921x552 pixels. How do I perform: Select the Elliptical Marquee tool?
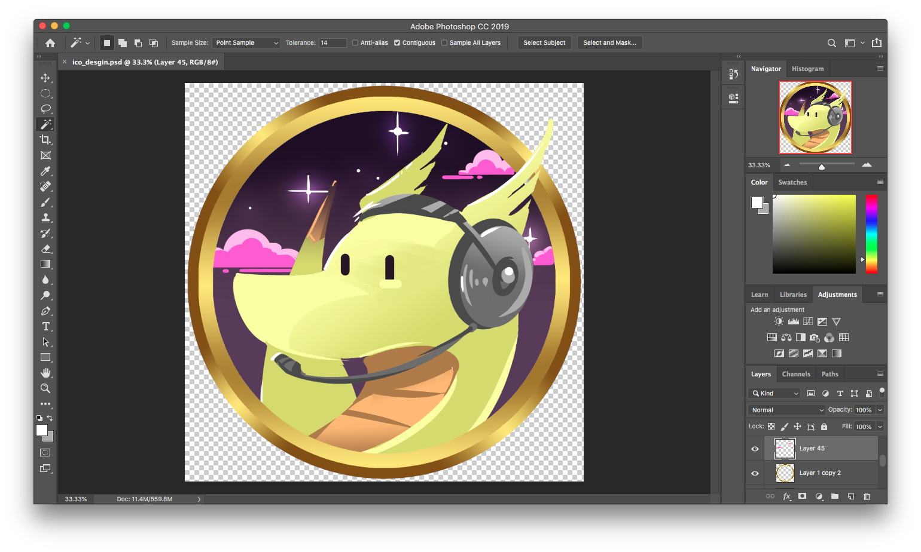[45, 93]
